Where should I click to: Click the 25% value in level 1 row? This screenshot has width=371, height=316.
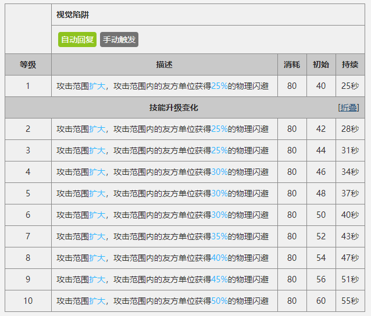pyautogui.click(x=219, y=86)
